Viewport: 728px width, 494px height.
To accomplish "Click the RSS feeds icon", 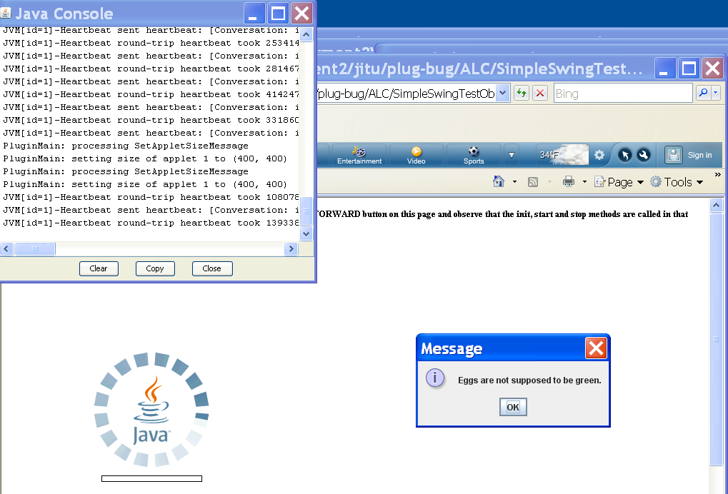I will point(533,182).
